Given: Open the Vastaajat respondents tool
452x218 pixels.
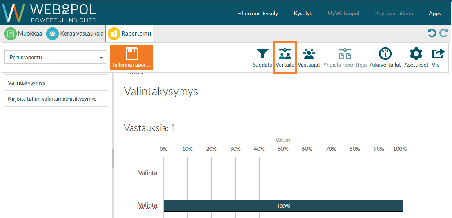Looking at the screenshot, I should [x=309, y=58].
